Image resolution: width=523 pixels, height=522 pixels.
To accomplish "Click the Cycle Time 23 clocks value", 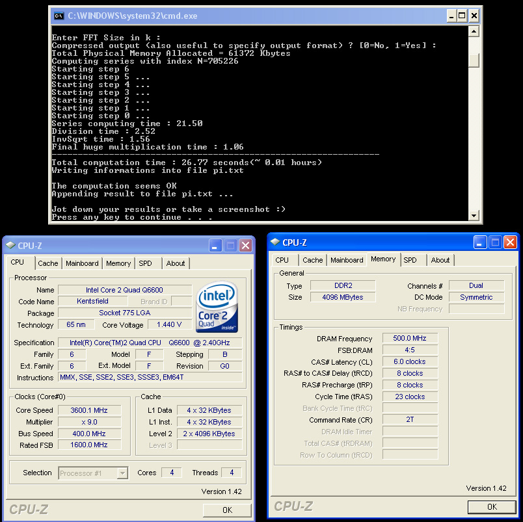I will pos(410,397).
